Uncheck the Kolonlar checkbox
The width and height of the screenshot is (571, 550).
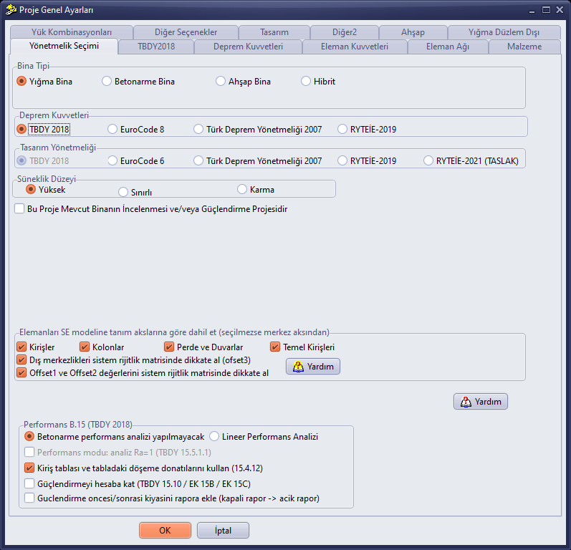point(102,347)
